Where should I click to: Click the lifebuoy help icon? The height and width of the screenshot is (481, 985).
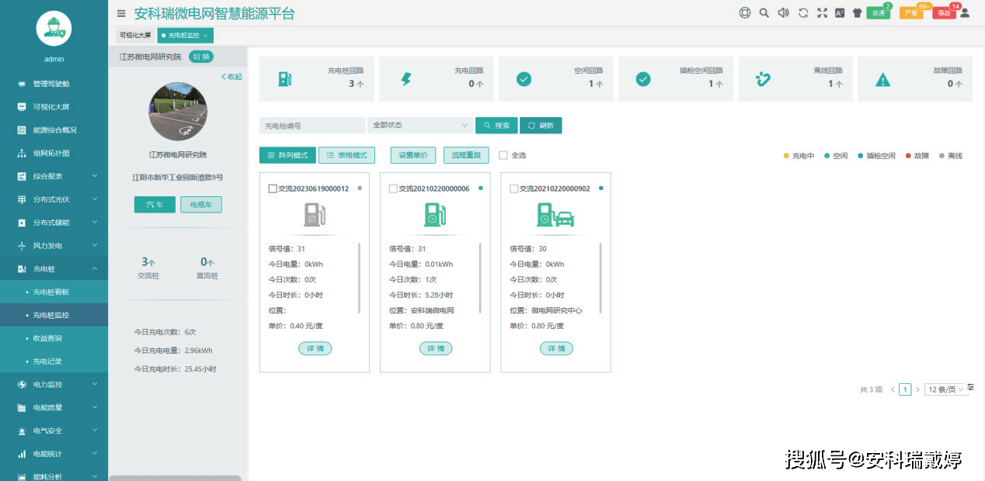745,12
